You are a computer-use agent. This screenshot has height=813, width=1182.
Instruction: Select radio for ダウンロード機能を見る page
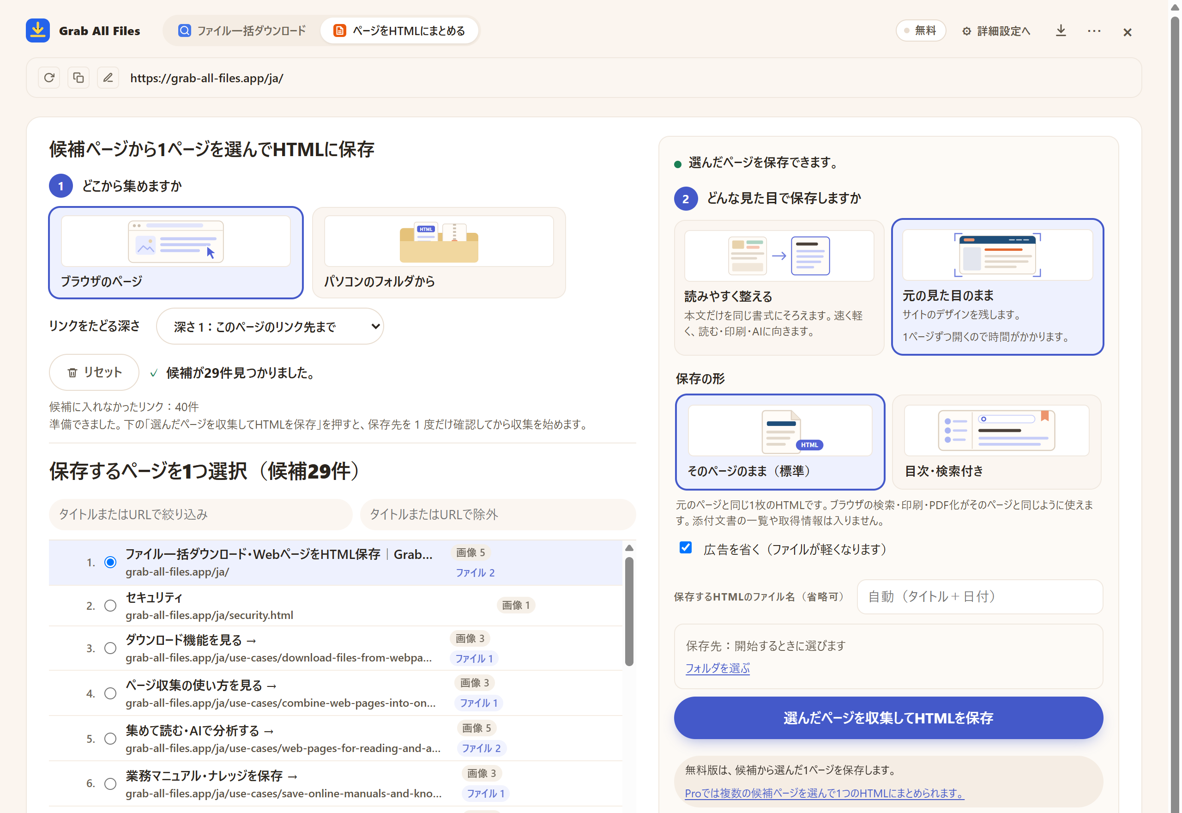click(x=110, y=649)
